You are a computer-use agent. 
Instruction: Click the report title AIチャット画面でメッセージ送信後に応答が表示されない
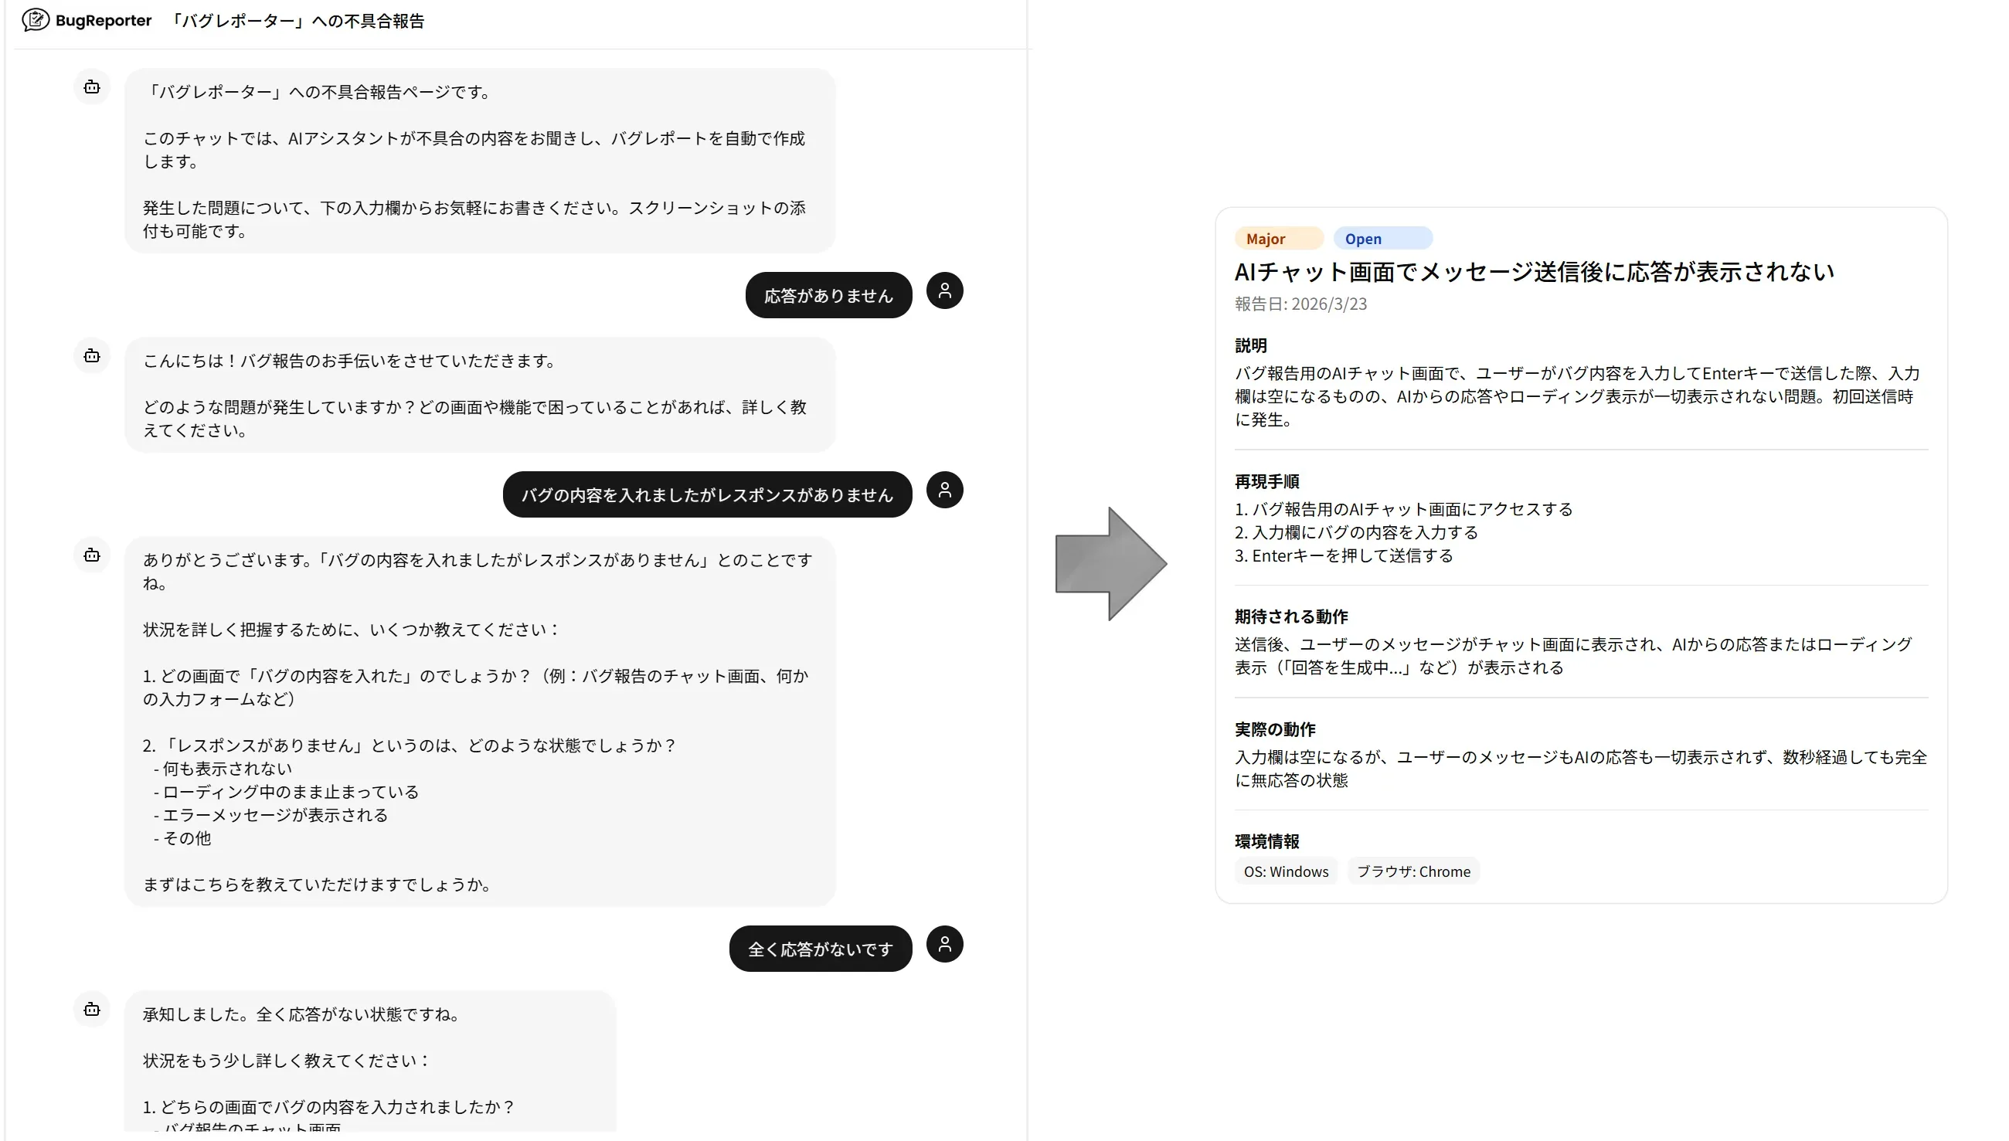pyautogui.click(x=1534, y=272)
